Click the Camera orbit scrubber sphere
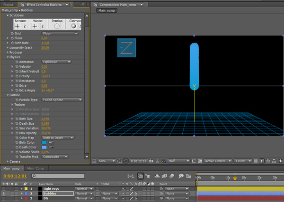This screenshot has height=202, width=284. coord(73,26)
